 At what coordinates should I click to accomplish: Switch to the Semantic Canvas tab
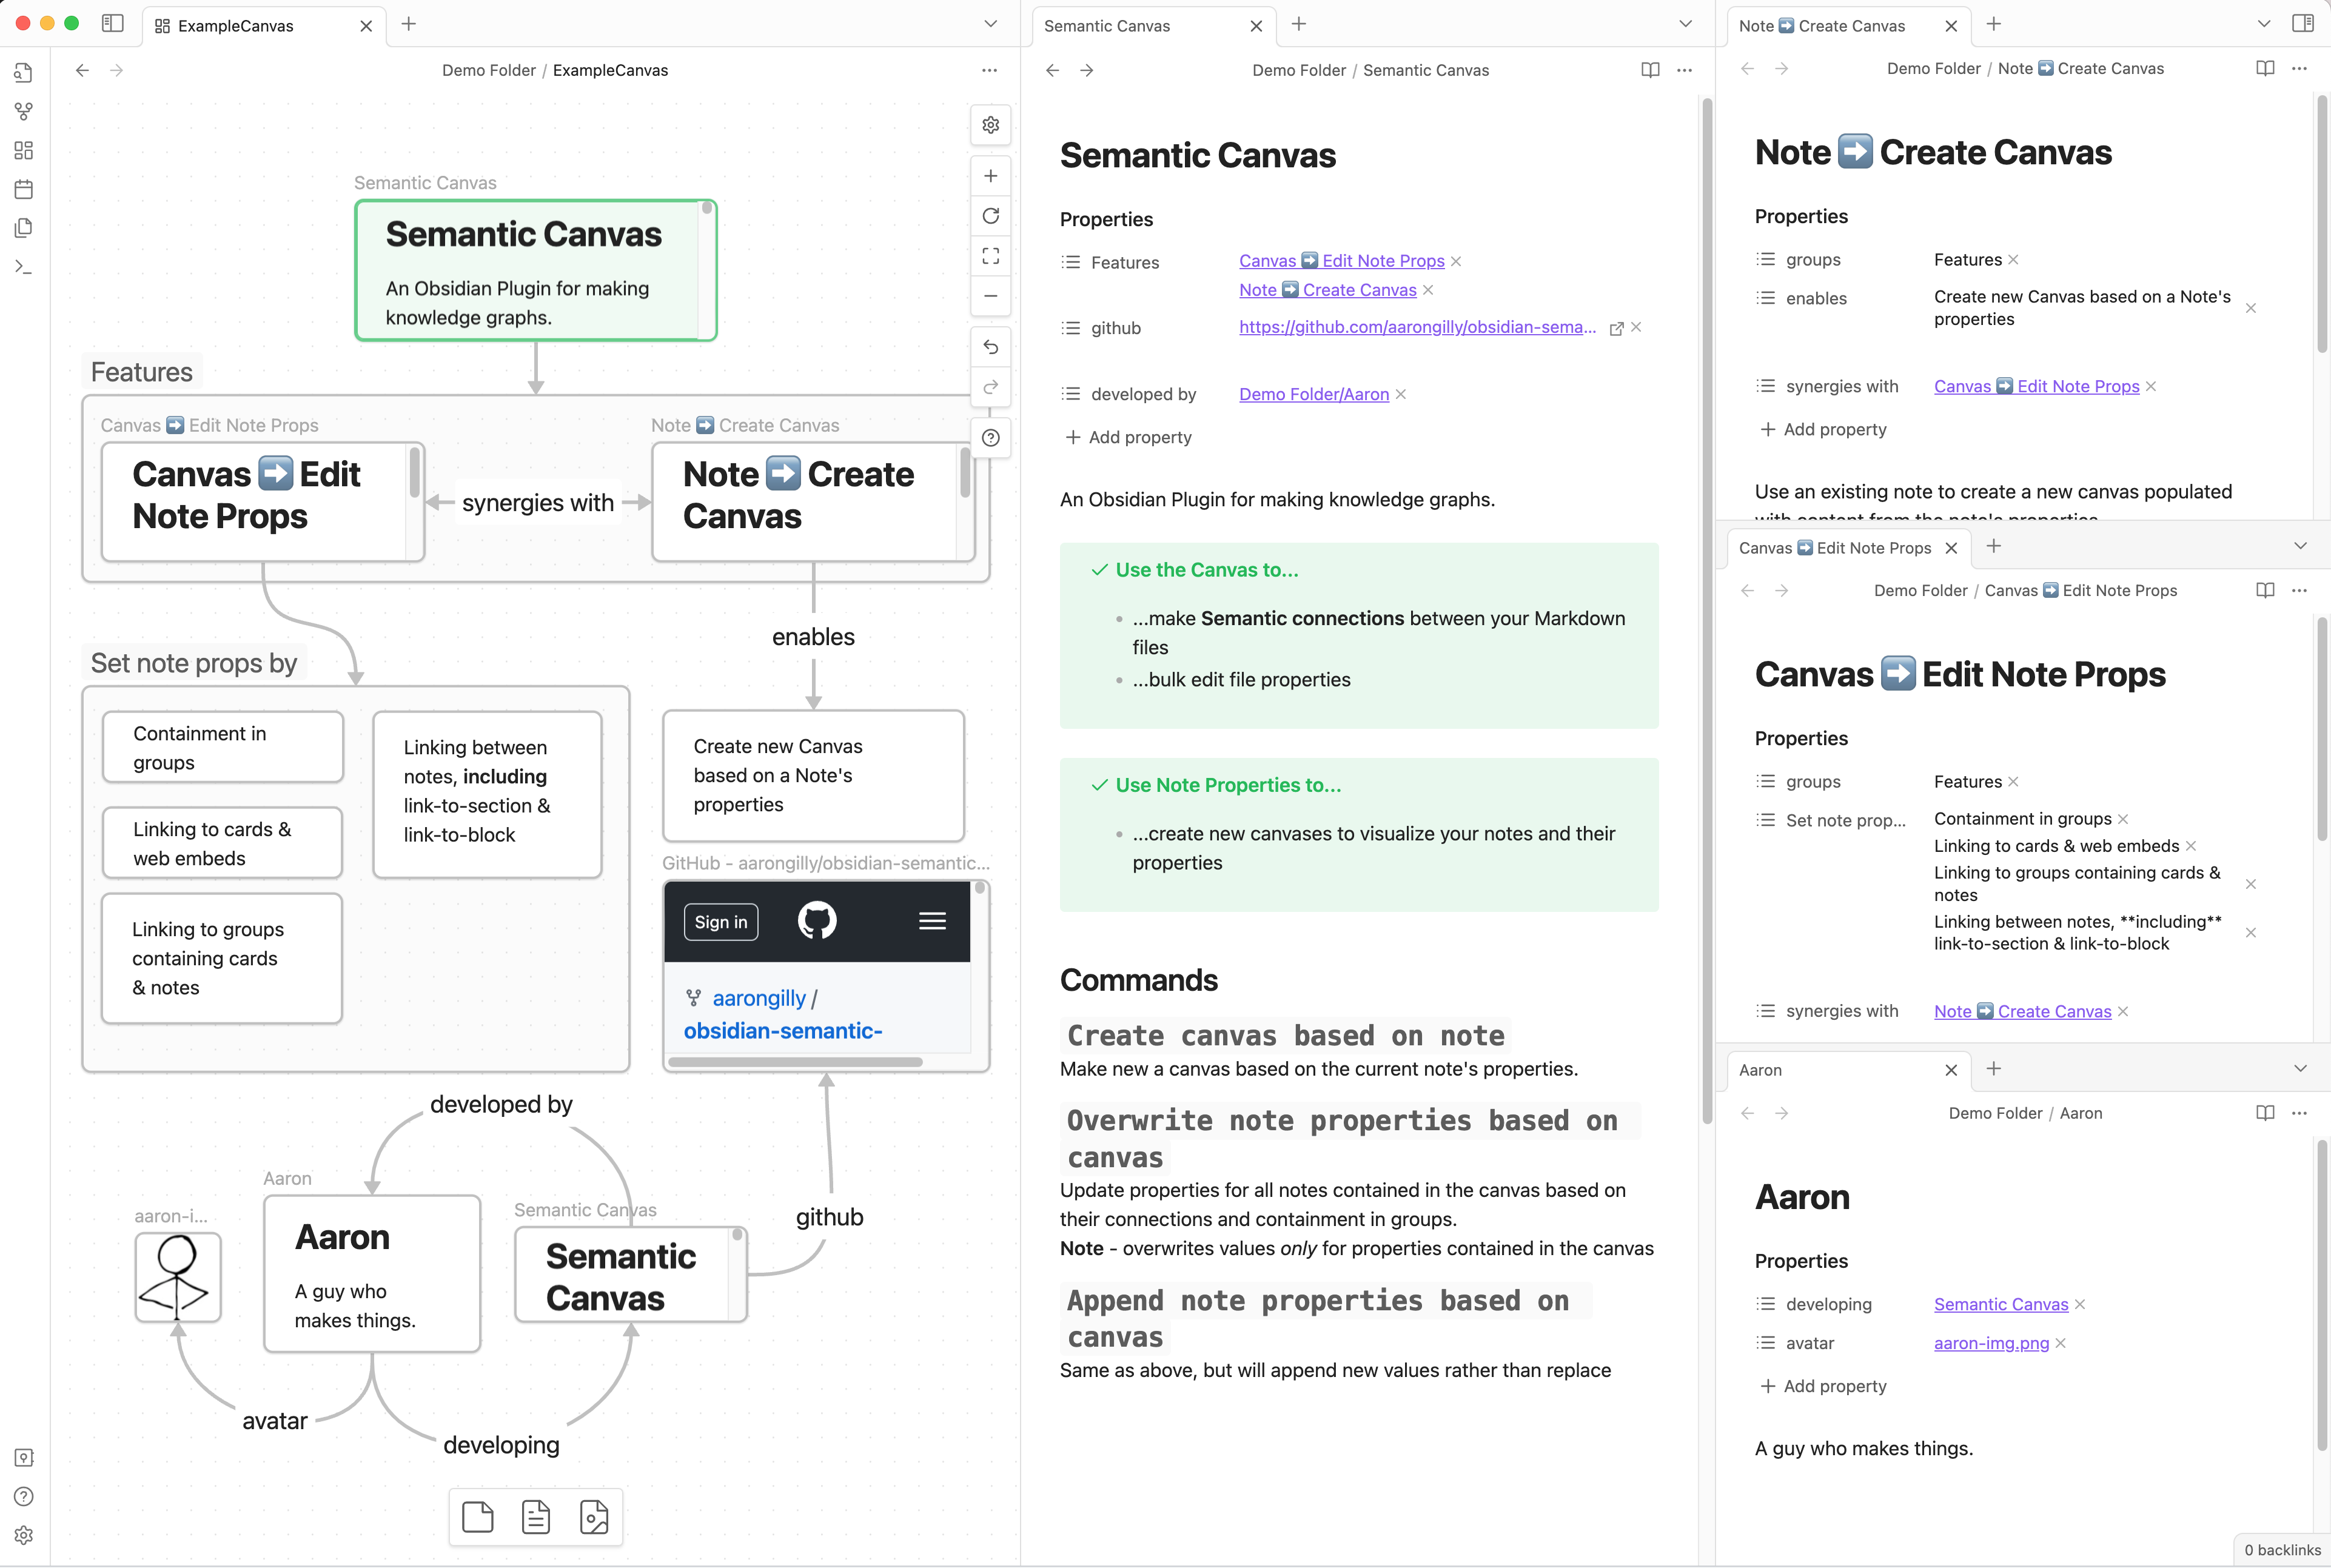[x=1107, y=26]
